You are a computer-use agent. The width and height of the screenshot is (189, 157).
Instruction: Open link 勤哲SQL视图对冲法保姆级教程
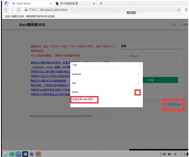tap(48, 81)
